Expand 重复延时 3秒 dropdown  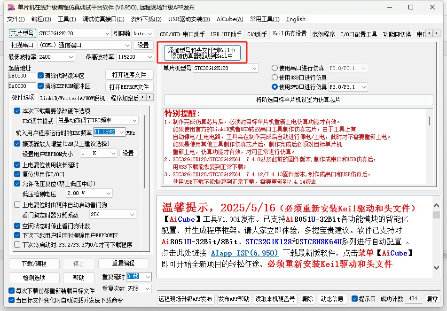pos(148,277)
